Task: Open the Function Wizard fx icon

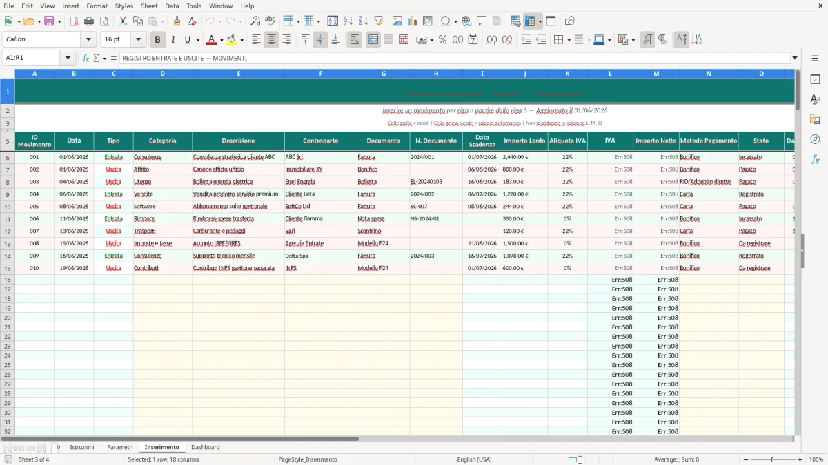Action: 86,58
